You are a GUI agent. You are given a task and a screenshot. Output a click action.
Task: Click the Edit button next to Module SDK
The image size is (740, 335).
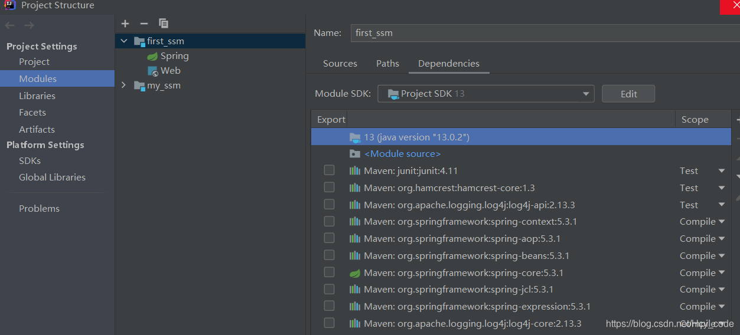628,94
